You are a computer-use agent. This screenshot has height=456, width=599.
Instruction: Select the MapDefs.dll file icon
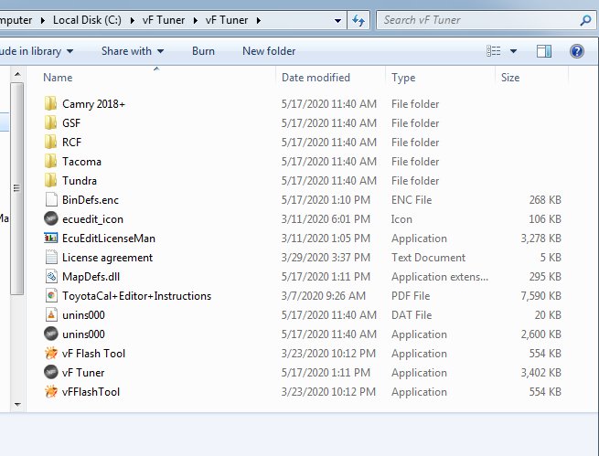pos(51,276)
